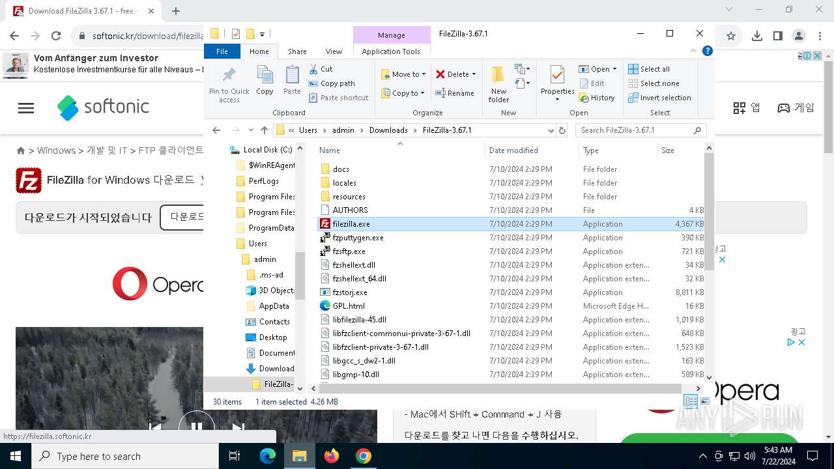Open the File ribbon tab
Image resolution: width=834 pixels, height=469 pixels.
tap(222, 51)
